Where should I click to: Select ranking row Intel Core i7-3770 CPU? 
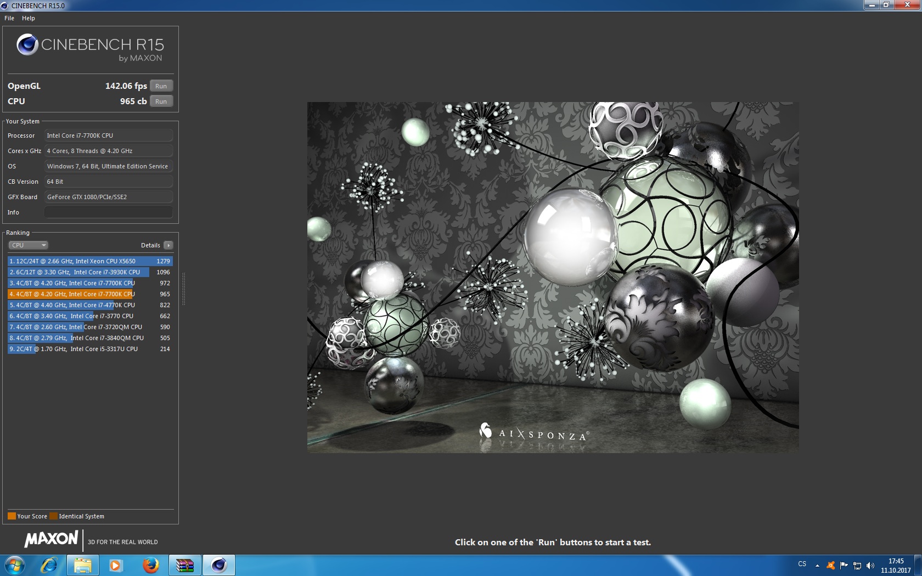[90, 316]
